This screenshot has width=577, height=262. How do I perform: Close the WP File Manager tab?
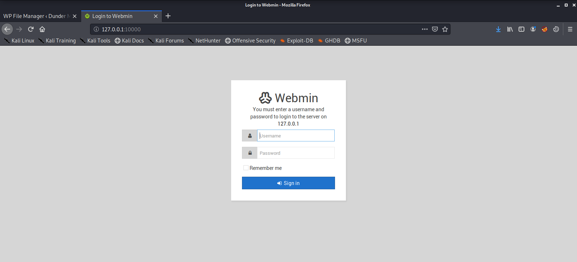pyautogui.click(x=75, y=16)
